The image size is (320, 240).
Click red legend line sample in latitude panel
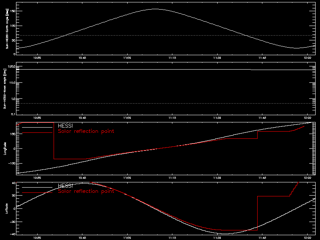pyautogui.click(x=37, y=193)
